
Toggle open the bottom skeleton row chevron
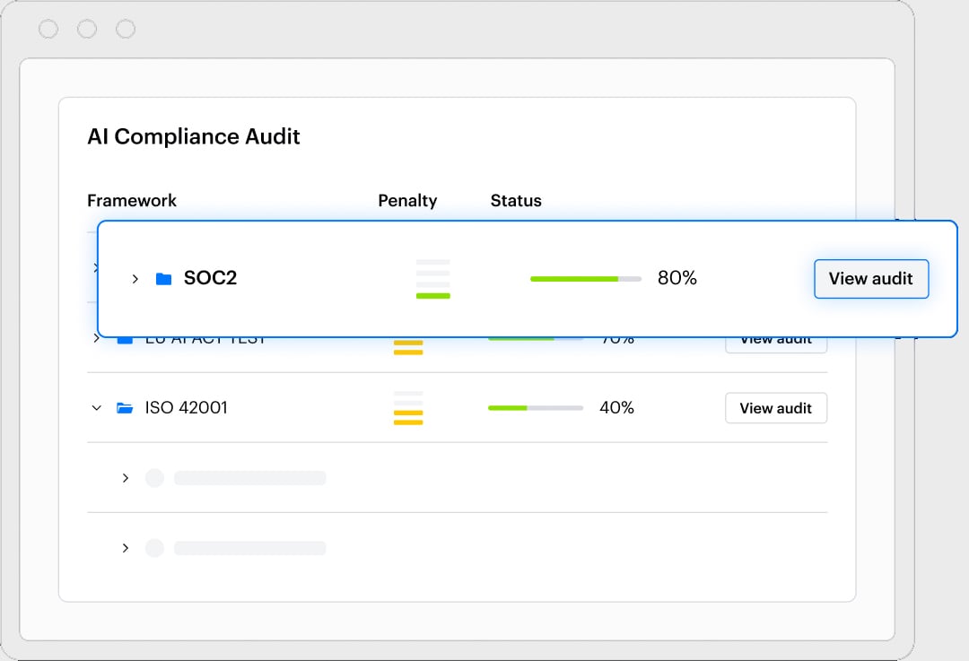click(x=125, y=547)
